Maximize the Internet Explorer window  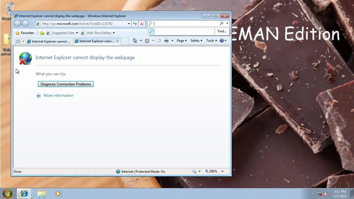click(216, 16)
